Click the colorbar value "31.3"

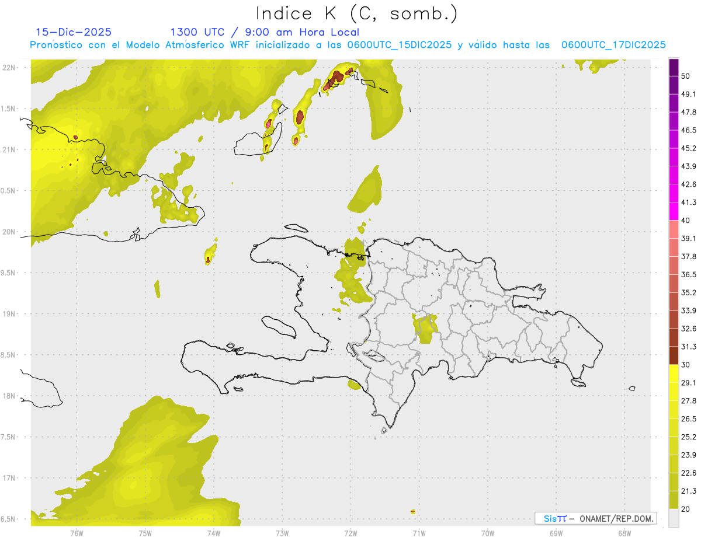coord(689,347)
